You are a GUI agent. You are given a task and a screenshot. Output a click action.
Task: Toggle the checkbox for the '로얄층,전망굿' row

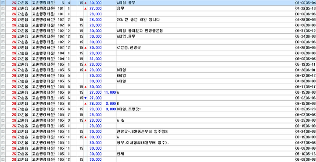(x=3, y=48)
